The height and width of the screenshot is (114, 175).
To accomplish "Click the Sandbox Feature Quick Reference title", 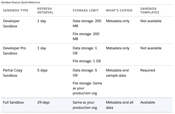I will pyautogui.click(x=20, y=2).
